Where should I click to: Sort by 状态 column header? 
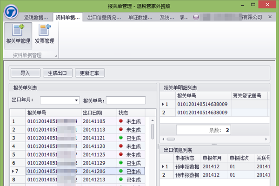tap(131, 113)
